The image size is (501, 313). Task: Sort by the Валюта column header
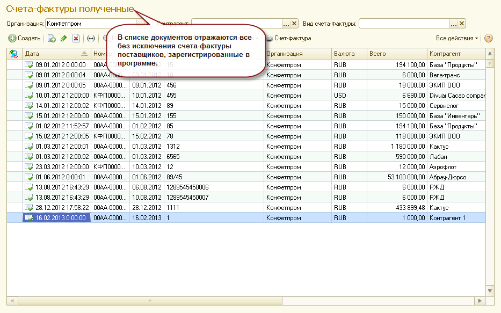point(349,54)
